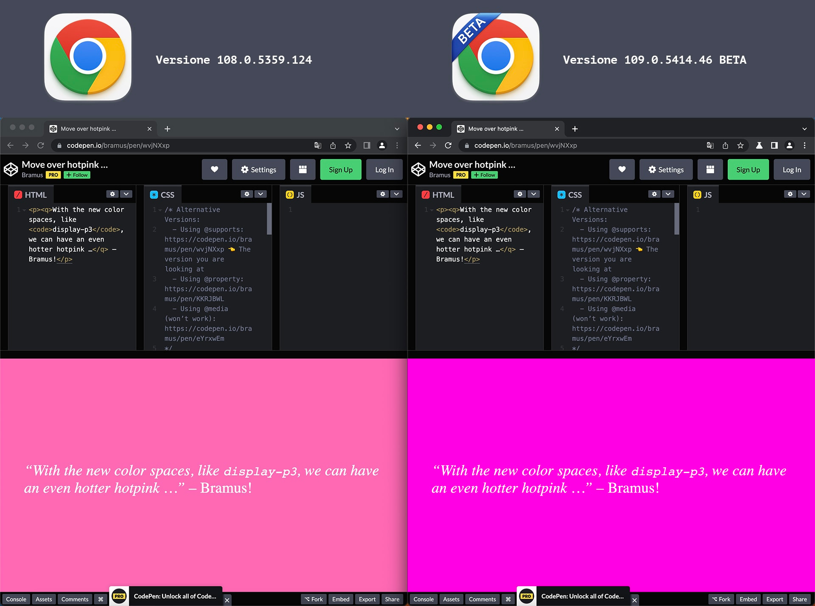
Task: Click keyboard shortcuts icon in left footer
Action: tap(101, 599)
